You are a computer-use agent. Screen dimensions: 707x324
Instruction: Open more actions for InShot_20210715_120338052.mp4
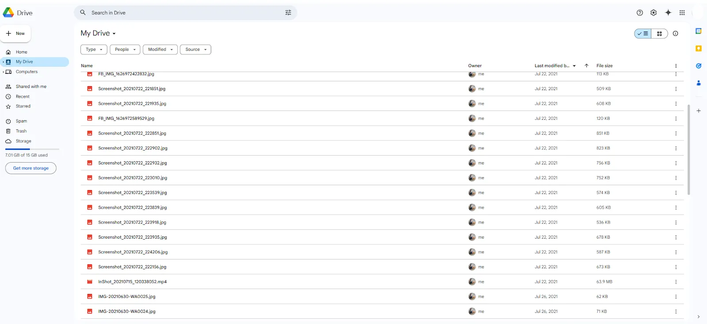[x=676, y=282]
